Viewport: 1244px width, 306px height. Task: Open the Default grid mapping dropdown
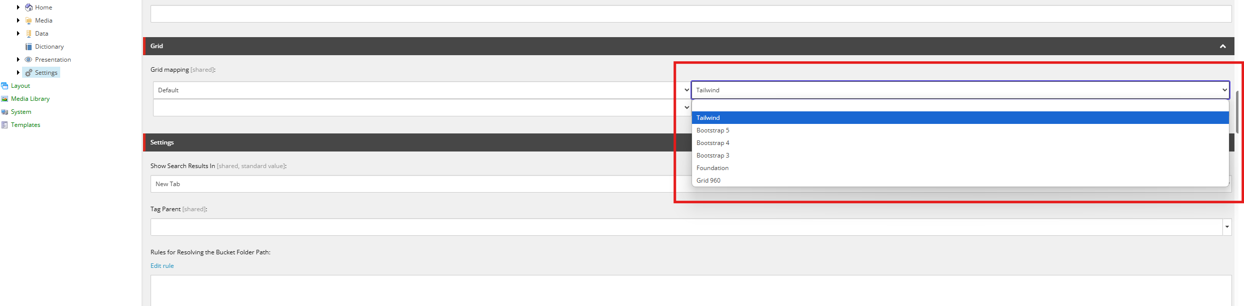422,90
